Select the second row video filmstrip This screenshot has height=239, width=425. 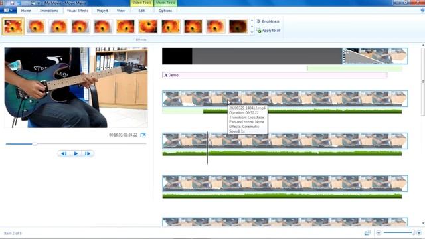point(285,98)
